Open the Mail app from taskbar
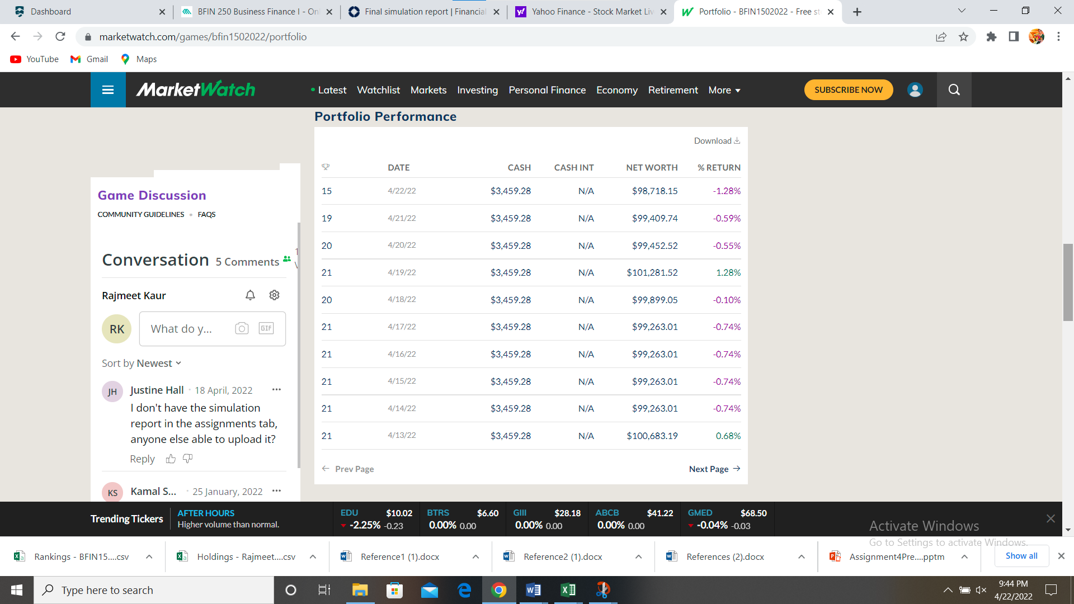The width and height of the screenshot is (1074, 604). pos(430,590)
